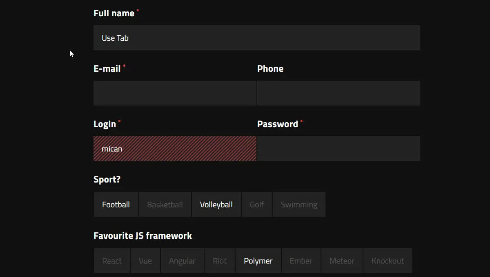
Task: Enable the Basketball sport option
Action: (x=165, y=204)
